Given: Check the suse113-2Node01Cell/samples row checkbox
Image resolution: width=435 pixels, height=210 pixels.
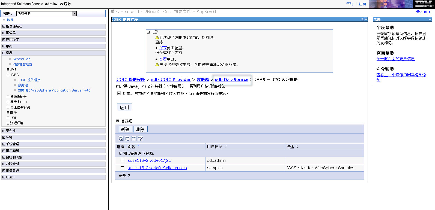Looking at the screenshot, I should (122, 168).
